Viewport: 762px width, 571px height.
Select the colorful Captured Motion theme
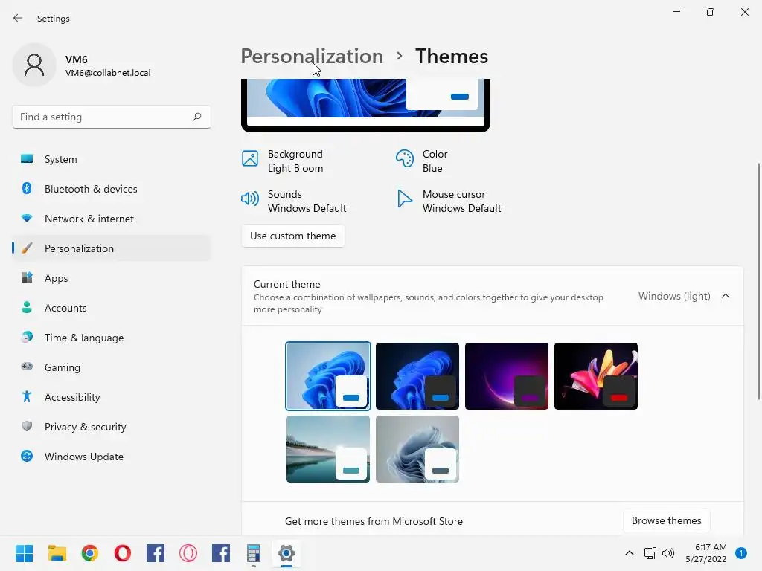tap(596, 376)
